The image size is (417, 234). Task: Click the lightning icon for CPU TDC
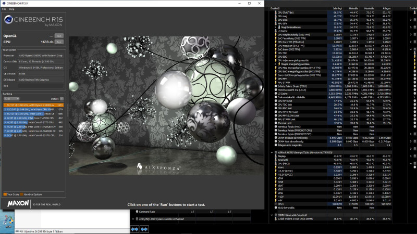pos(276,53)
